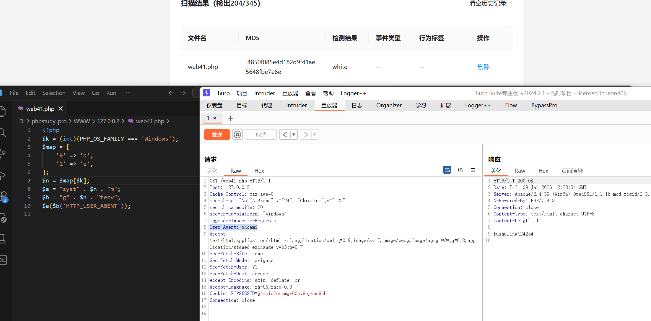This screenshot has width=651, height=321.
Task: Click 删除 link for web41.php
Action: [x=483, y=67]
